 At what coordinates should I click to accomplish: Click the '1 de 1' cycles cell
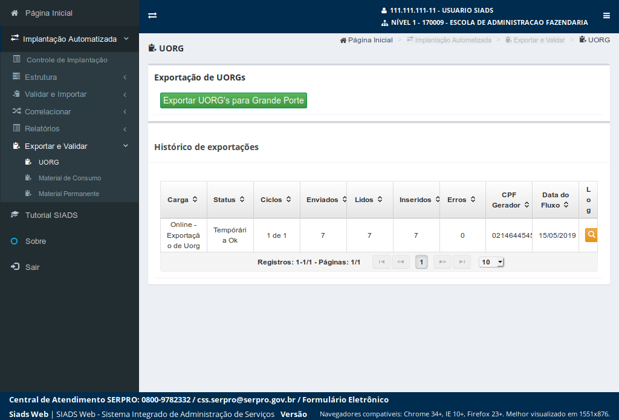coord(277,235)
